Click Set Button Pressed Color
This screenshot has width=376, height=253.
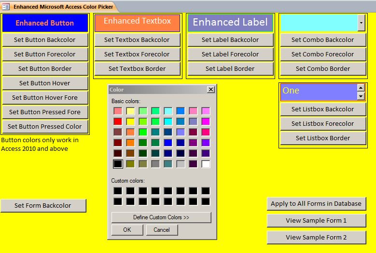click(45, 126)
